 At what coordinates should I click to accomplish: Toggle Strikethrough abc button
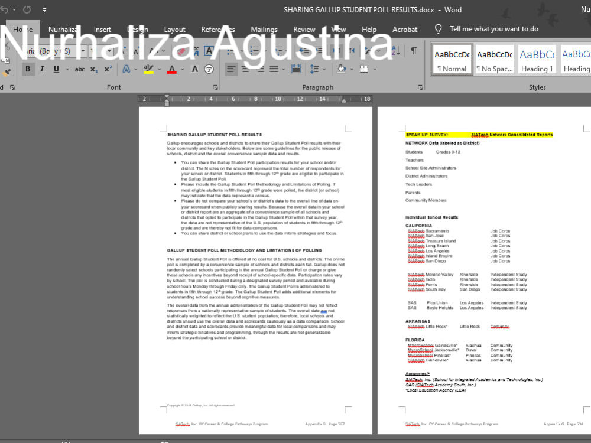tap(80, 69)
